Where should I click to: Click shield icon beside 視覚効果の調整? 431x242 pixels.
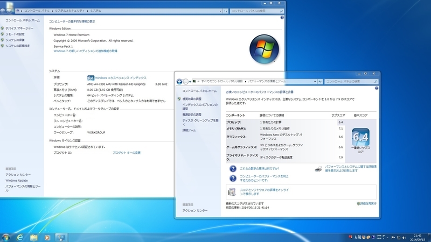(179, 99)
